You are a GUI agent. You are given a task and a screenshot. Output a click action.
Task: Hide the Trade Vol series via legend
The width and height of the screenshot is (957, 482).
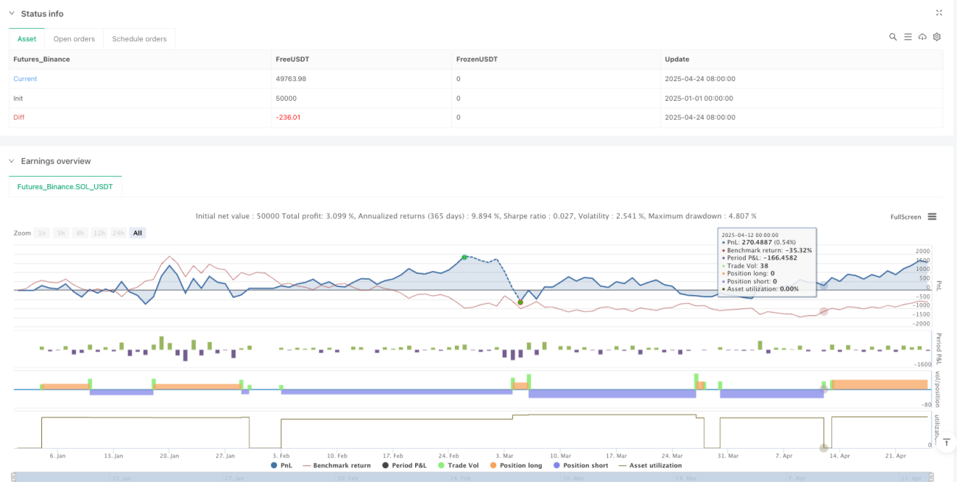tap(462, 465)
